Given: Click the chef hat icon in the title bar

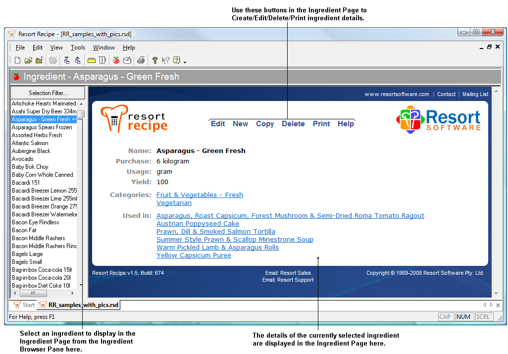Looking at the screenshot, I should [12, 34].
